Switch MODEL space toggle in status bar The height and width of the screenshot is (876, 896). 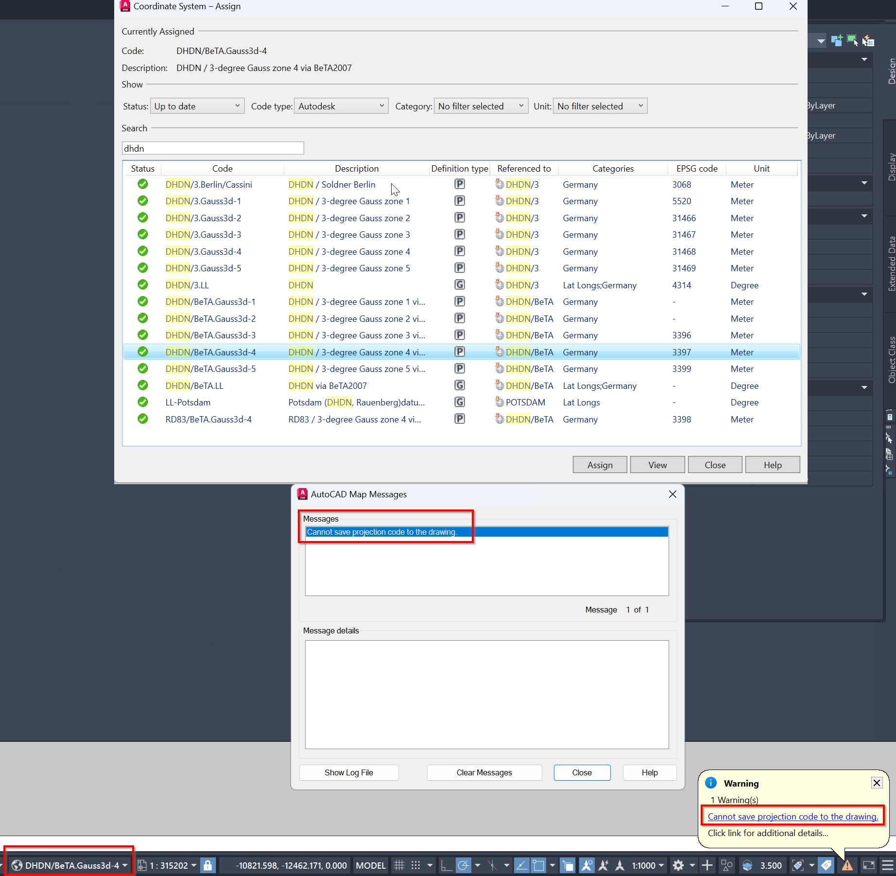point(370,865)
